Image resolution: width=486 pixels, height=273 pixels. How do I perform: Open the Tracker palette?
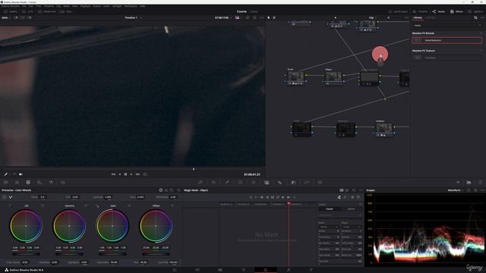click(x=253, y=183)
